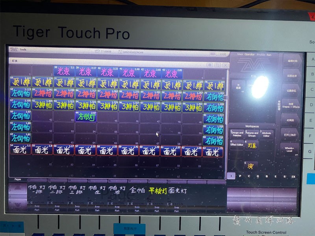Select attribute bank B
The image size is (315, 236).
(x=267, y=176)
